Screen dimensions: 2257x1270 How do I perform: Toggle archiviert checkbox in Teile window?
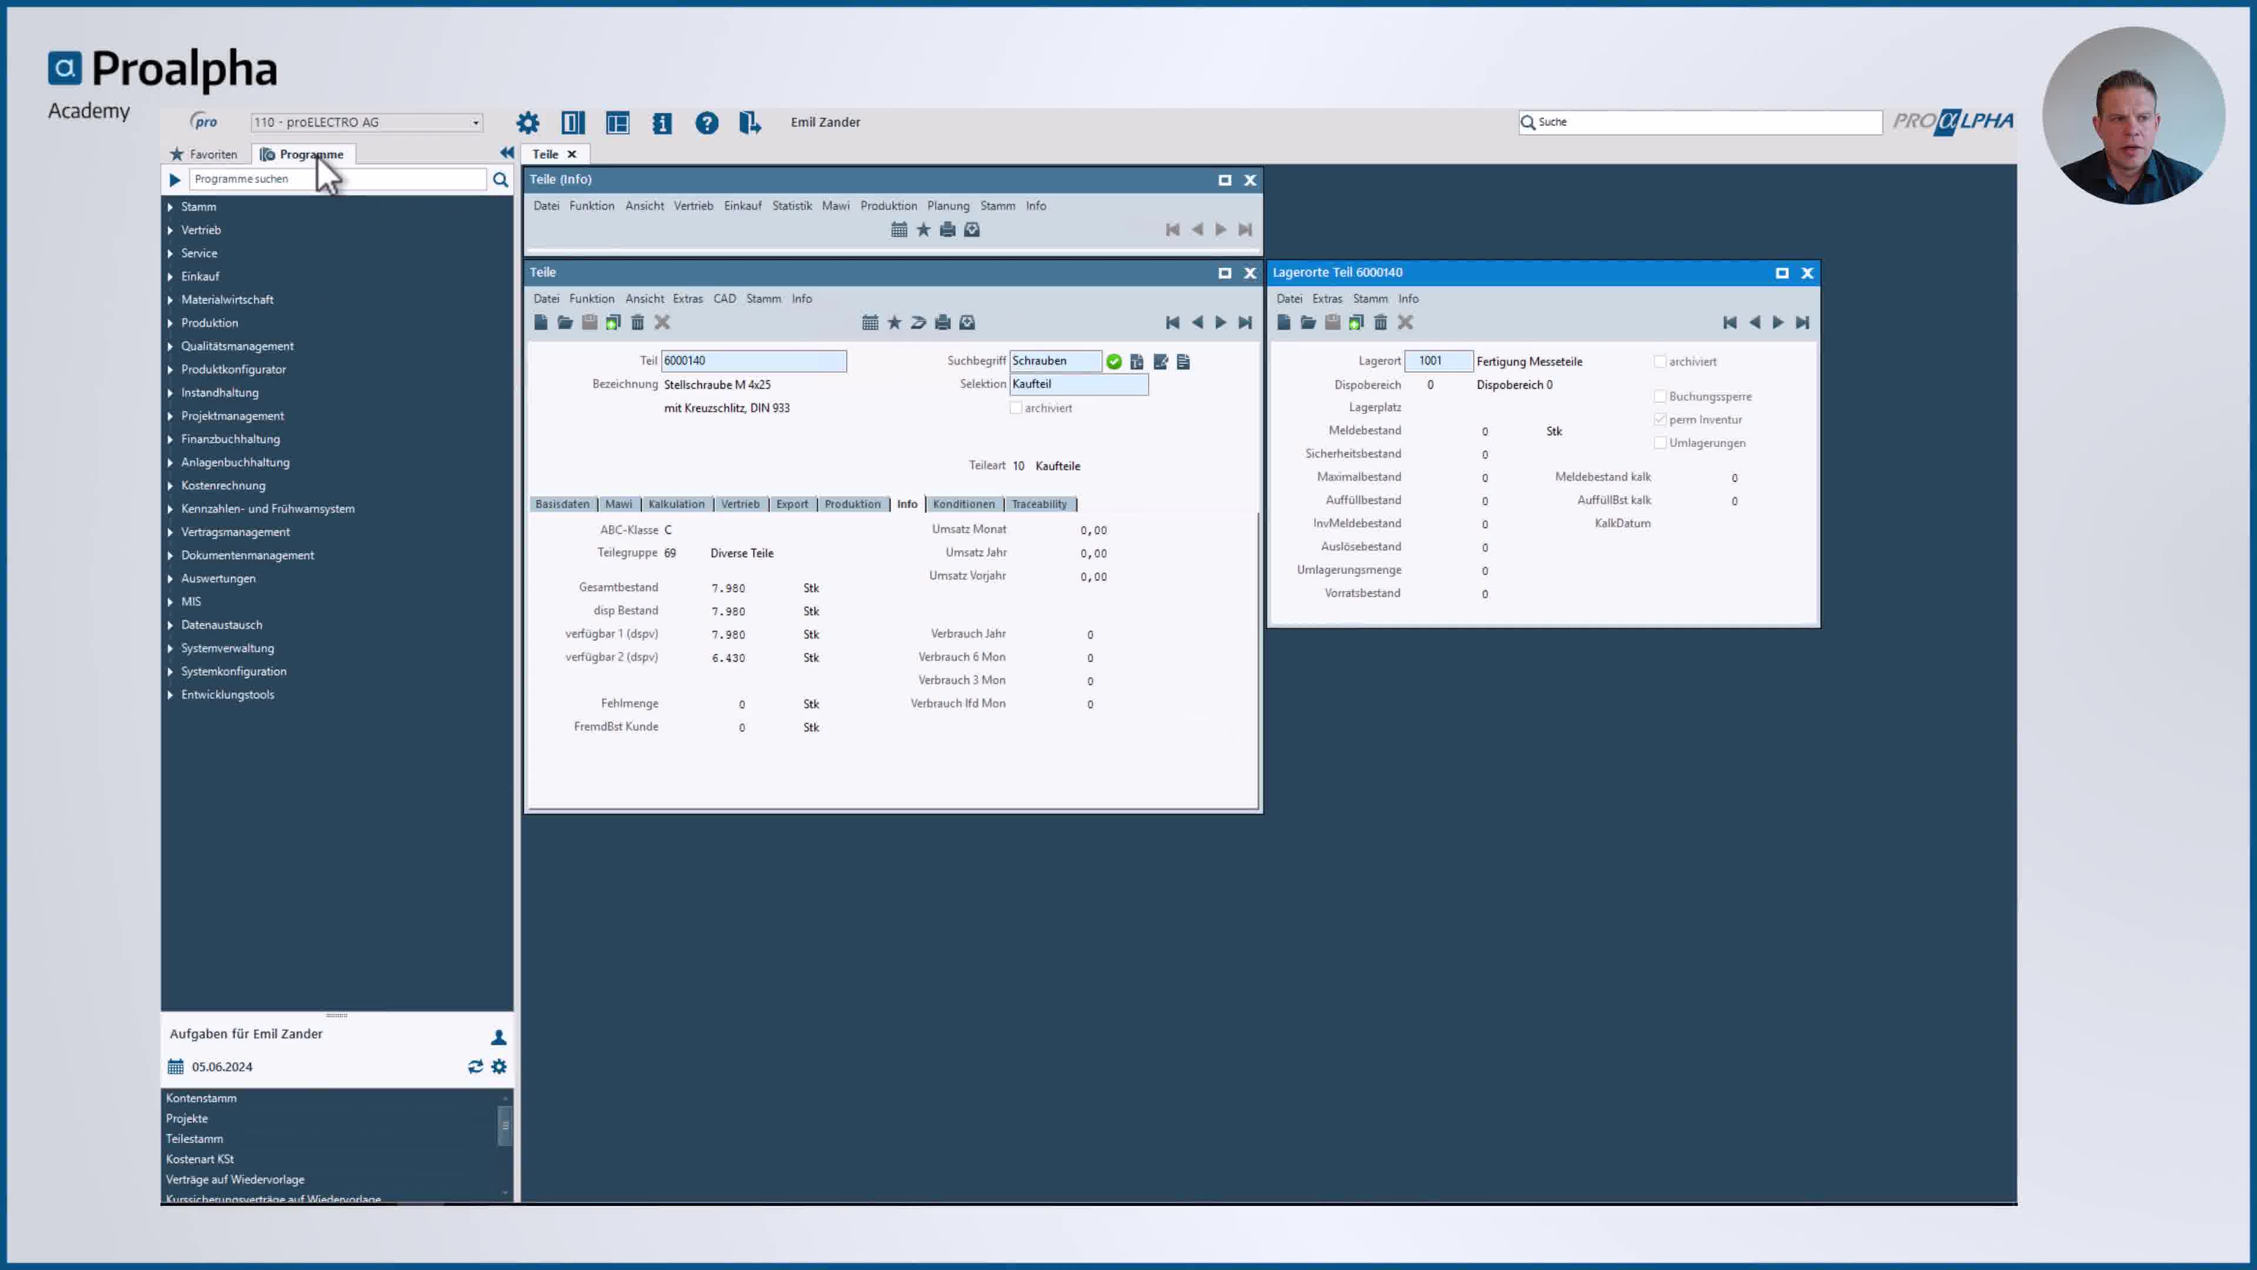[x=1016, y=407]
